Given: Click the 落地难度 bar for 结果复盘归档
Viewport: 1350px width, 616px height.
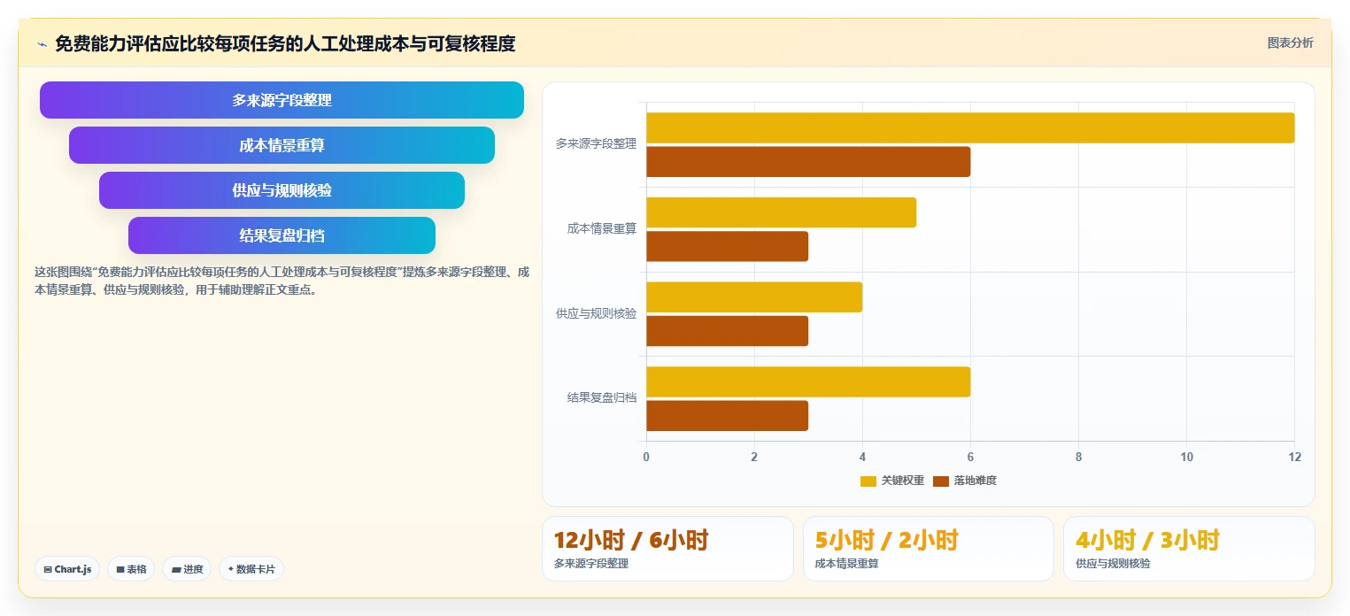Looking at the screenshot, I should click(727, 416).
